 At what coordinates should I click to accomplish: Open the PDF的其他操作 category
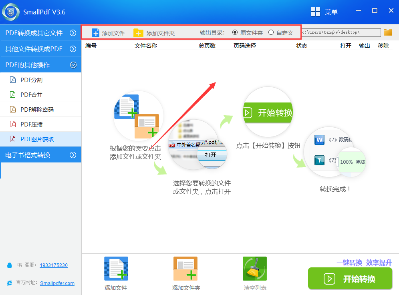pyautogui.click(x=41, y=65)
